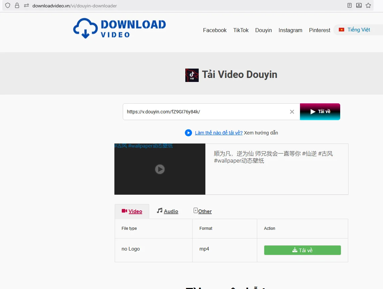The width and height of the screenshot is (383, 289).
Task: Click the padlock site security icon
Action: point(17,5)
